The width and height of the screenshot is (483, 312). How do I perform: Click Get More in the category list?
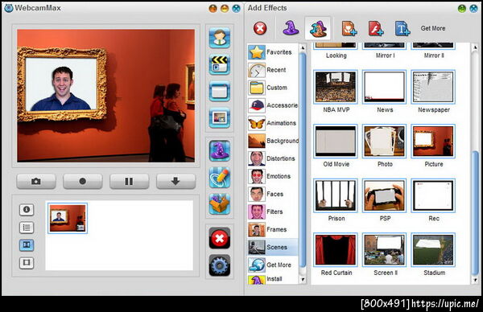273,265
